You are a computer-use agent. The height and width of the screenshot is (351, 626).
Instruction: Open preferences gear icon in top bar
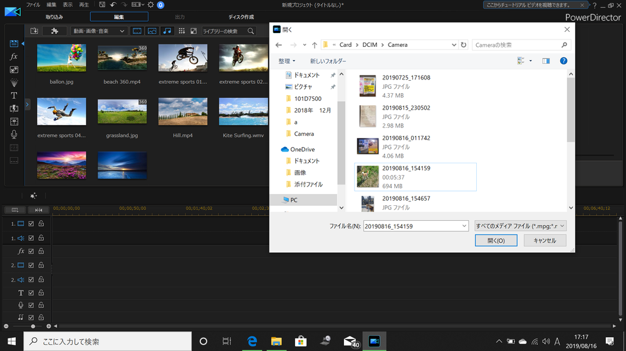[x=150, y=5]
